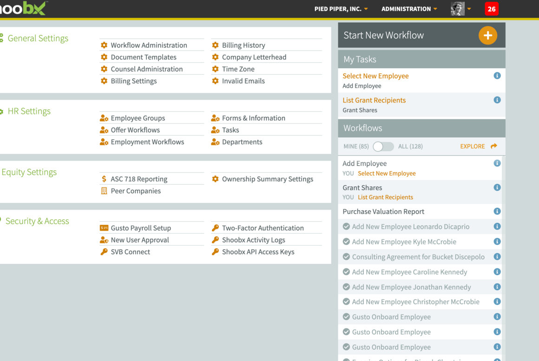Screen dimensions: 539x361
Task: Click info icon beside Select New Employee task
Action: point(497,76)
